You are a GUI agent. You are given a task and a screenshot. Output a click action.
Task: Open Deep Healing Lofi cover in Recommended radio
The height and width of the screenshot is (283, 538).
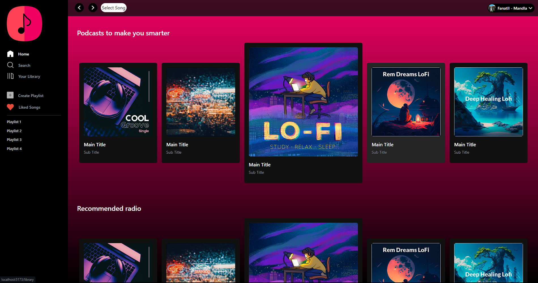pyautogui.click(x=488, y=263)
